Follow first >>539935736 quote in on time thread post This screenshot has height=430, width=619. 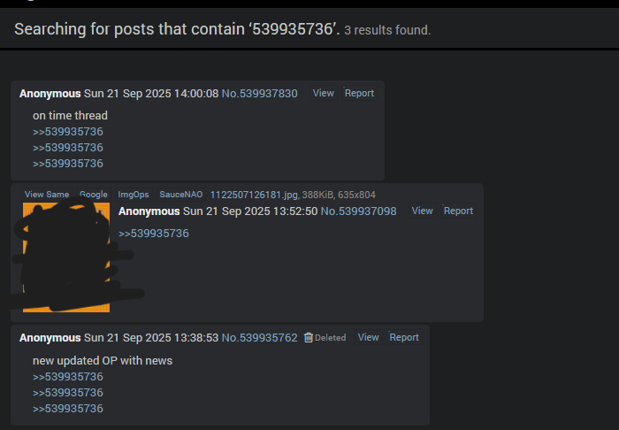[68, 132]
